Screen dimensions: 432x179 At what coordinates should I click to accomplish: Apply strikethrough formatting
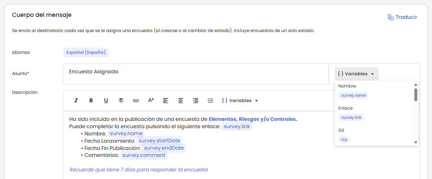click(x=121, y=101)
